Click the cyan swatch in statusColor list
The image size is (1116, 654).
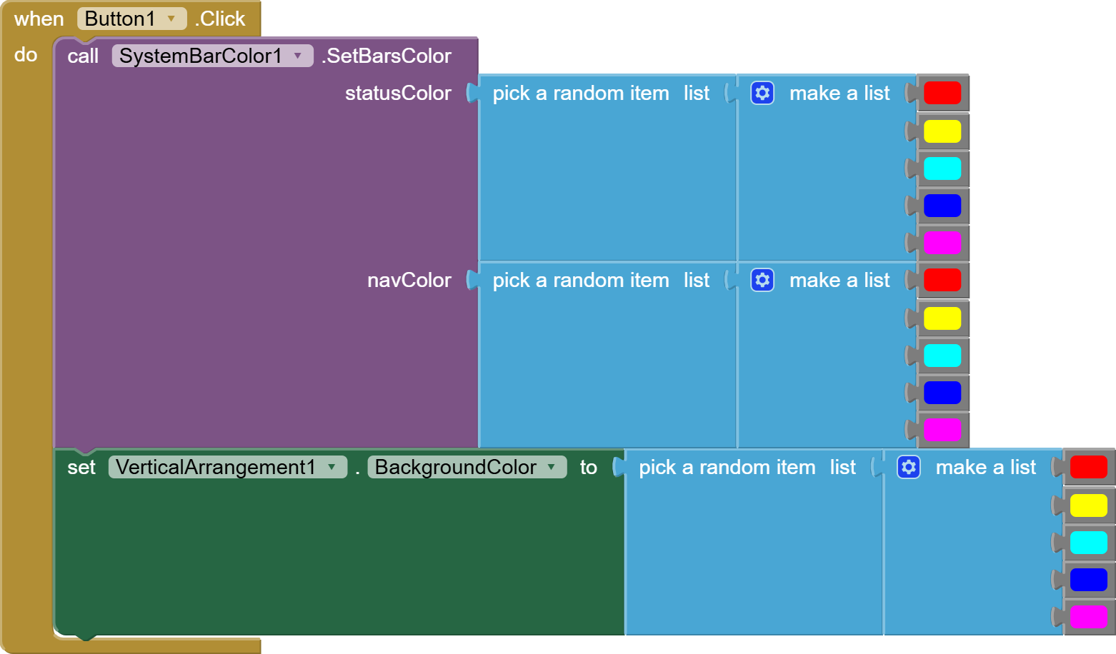(942, 168)
